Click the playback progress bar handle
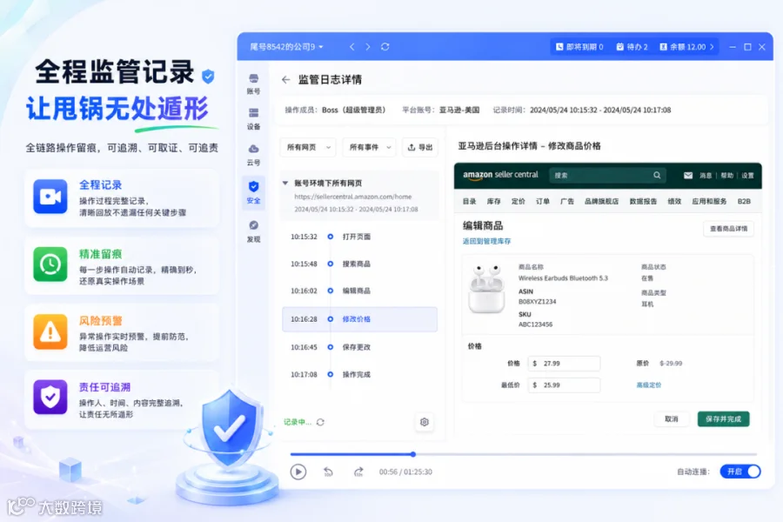 click(x=413, y=454)
